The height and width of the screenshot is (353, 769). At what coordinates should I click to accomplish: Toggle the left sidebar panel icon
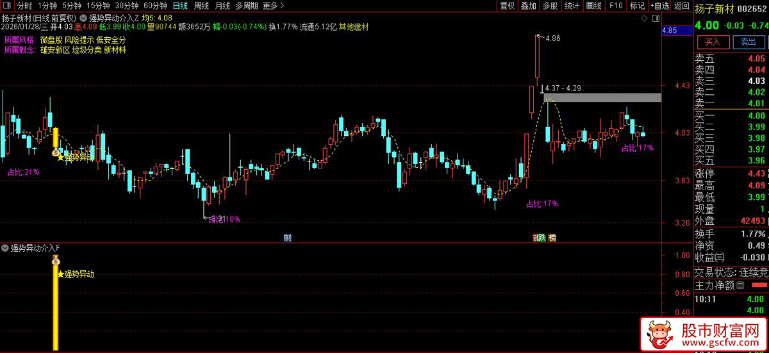pyautogui.click(x=6, y=6)
